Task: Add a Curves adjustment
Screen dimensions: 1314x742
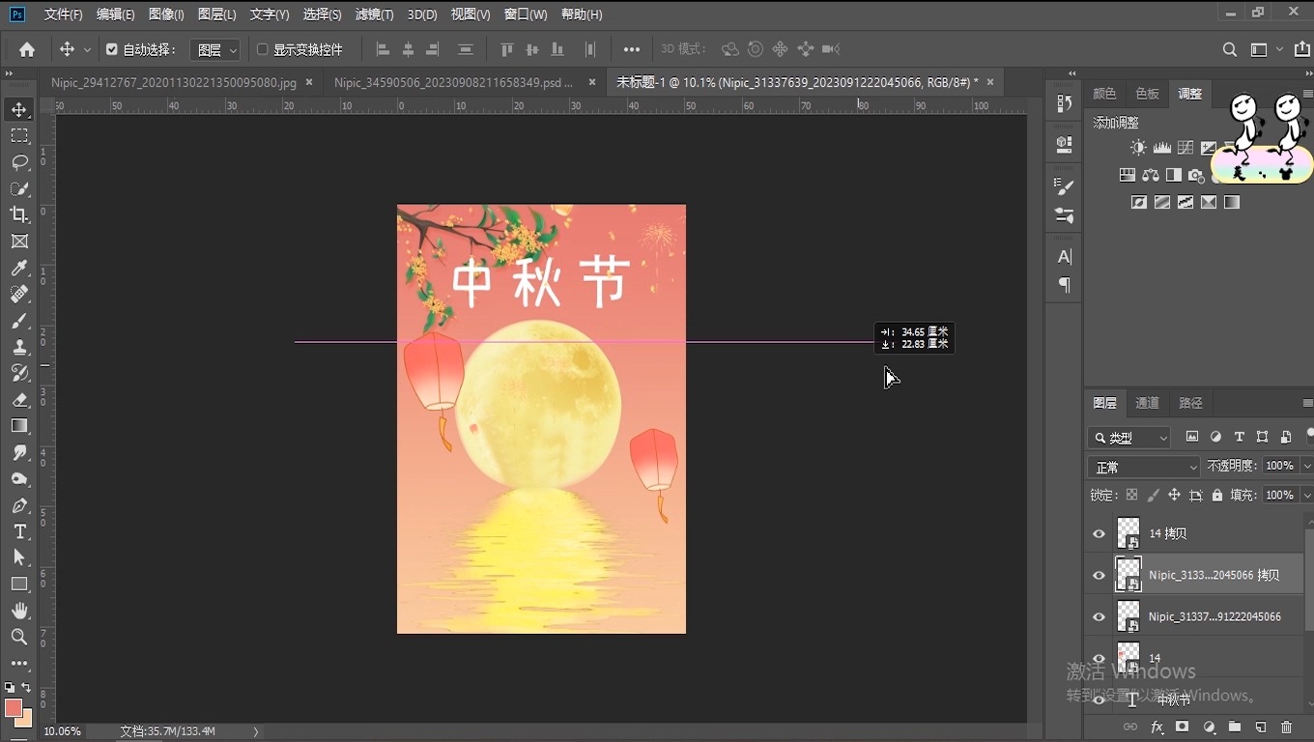Action: (1185, 148)
